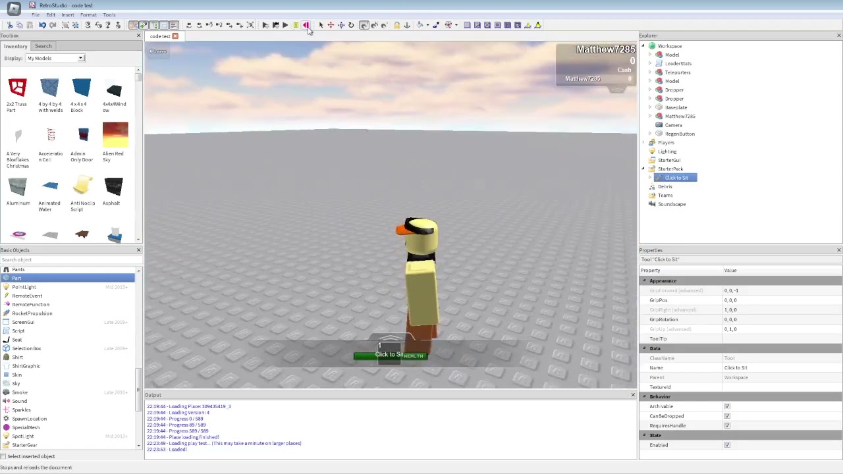Open the Insert menu
The image size is (843, 474).
[x=68, y=14]
